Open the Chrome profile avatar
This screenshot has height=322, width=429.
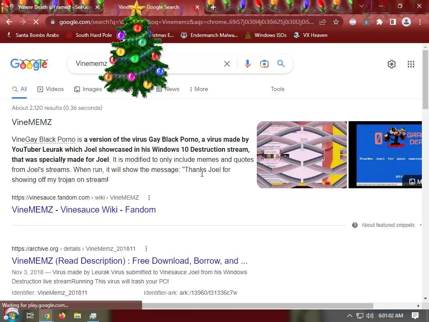[406, 22]
